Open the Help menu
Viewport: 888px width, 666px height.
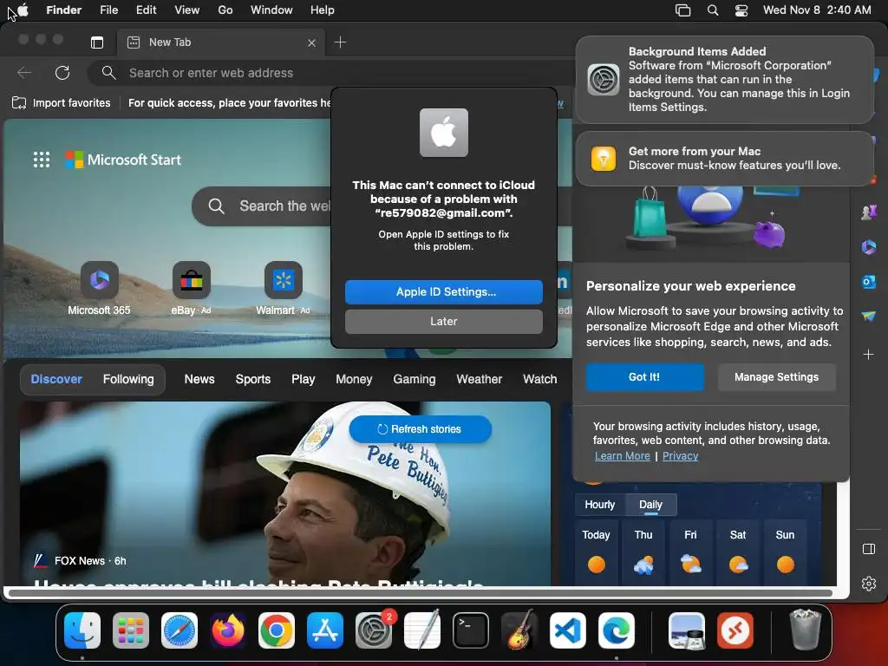pos(323,10)
